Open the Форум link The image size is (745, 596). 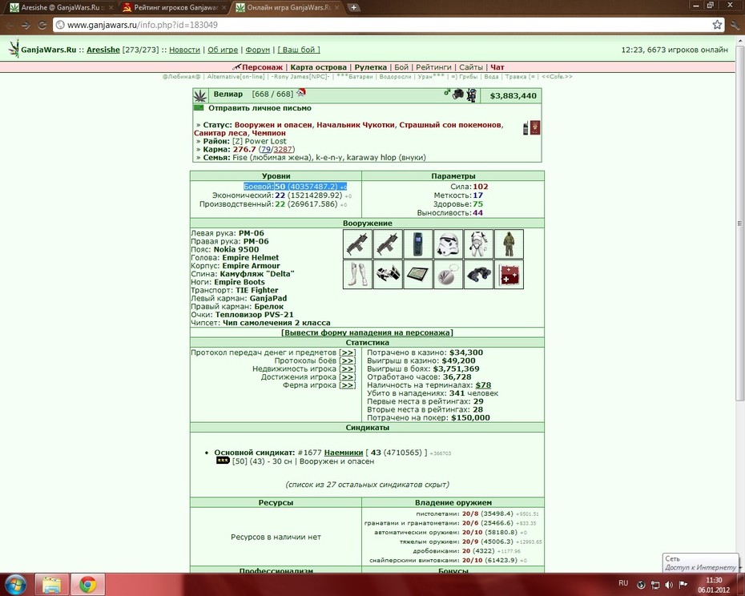[x=257, y=50]
